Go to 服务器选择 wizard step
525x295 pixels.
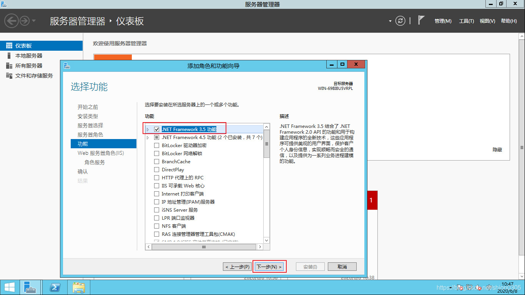click(90, 126)
